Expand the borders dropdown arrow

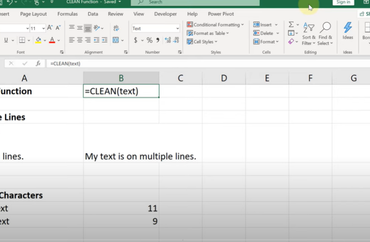tap(29, 40)
